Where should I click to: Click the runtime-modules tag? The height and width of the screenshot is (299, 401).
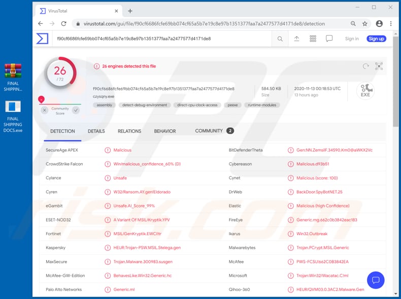click(x=262, y=105)
